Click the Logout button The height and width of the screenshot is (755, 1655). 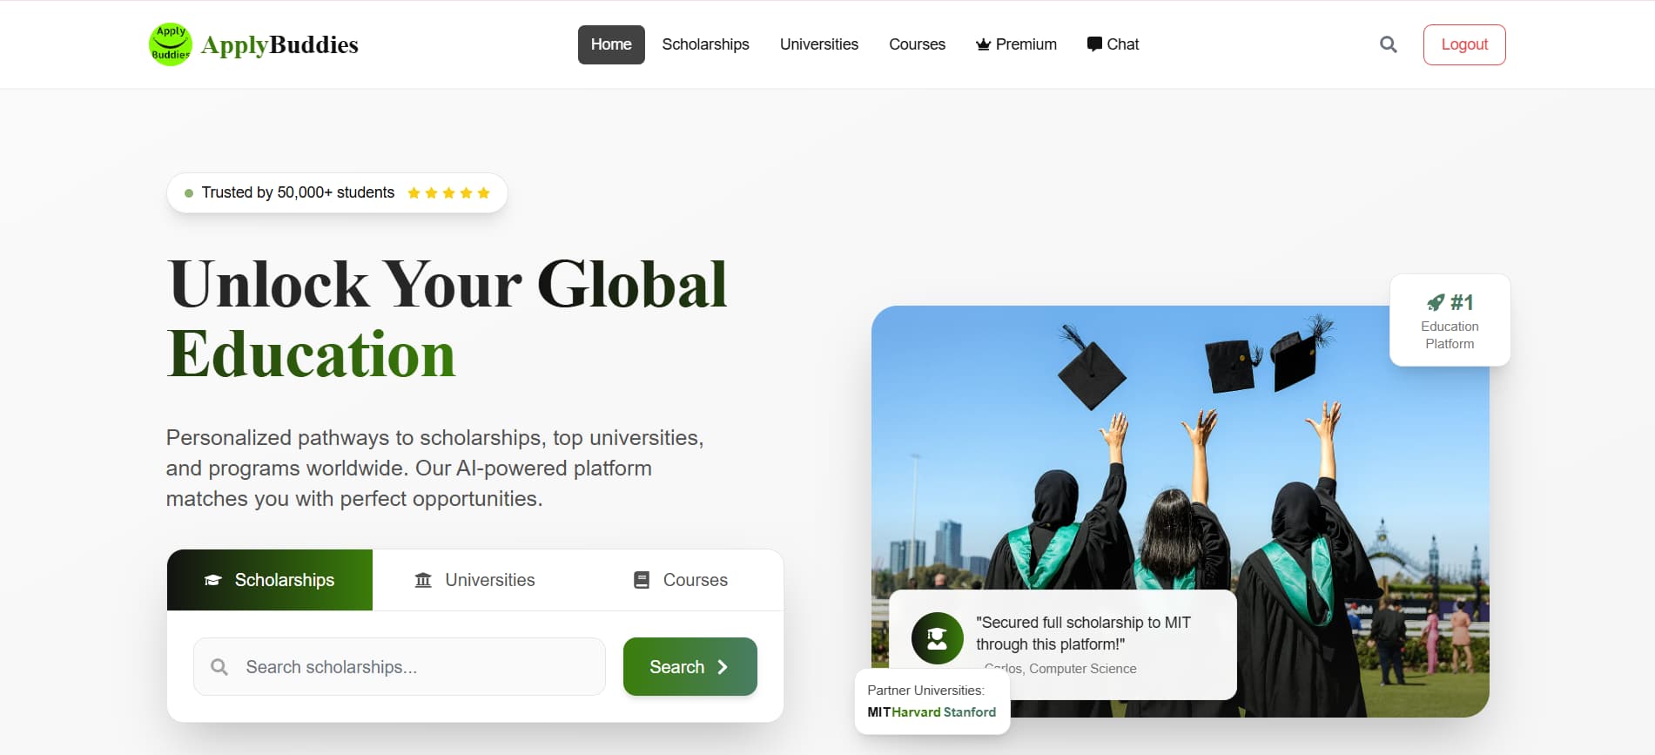1464,44
